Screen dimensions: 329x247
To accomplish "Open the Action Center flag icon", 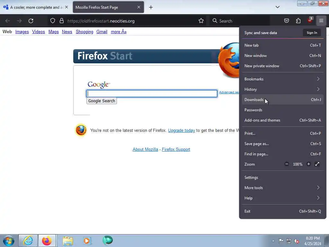I will pyautogui.click(x=281, y=241).
